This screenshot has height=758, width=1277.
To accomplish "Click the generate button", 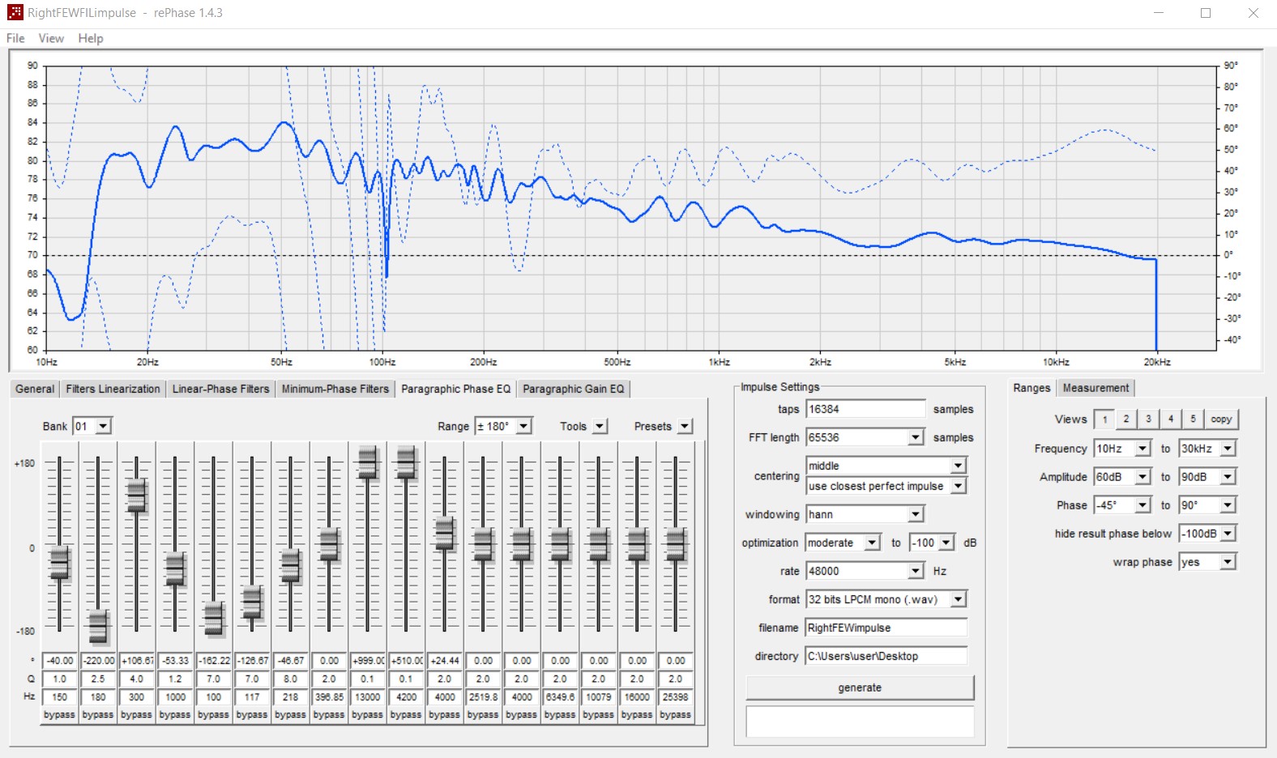I will [x=859, y=688].
